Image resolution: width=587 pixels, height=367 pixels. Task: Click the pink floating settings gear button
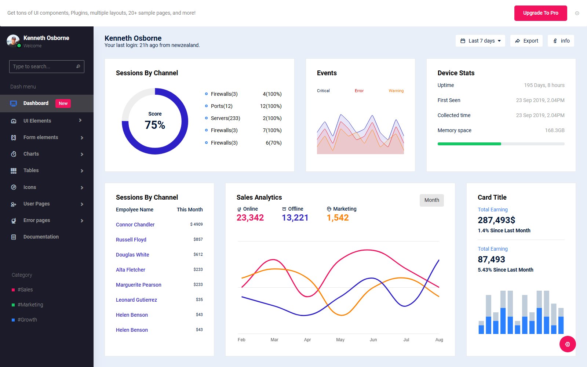click(x=568, y=344)
